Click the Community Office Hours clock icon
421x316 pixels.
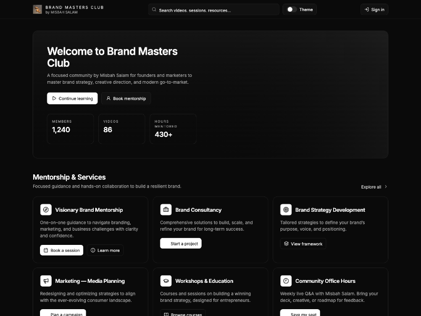[x=286, y=281]
